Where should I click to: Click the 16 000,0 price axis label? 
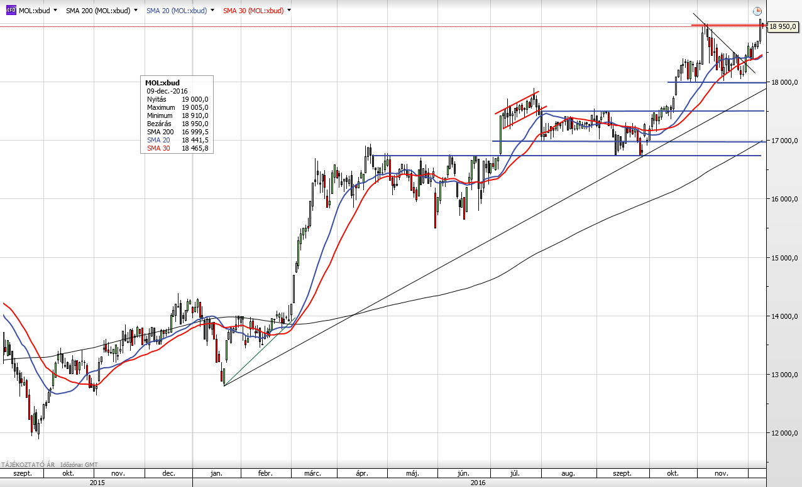coord(786,199)
